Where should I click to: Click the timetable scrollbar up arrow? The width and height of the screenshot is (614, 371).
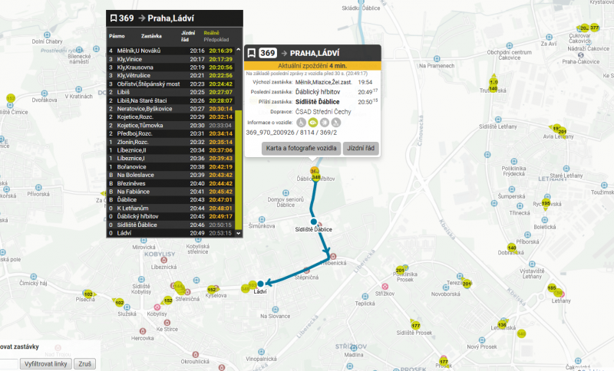coord(238,50)
